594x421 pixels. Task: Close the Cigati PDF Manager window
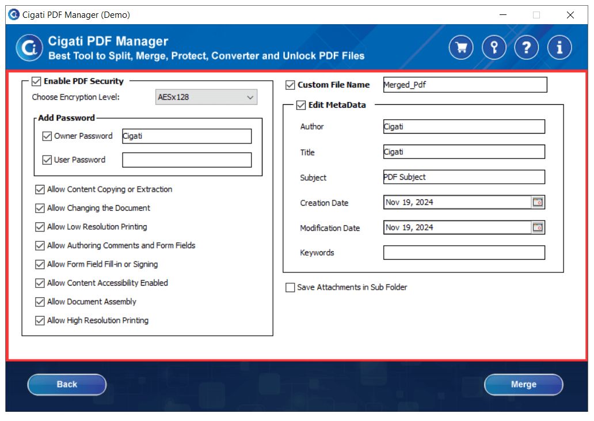coord(570,15)
